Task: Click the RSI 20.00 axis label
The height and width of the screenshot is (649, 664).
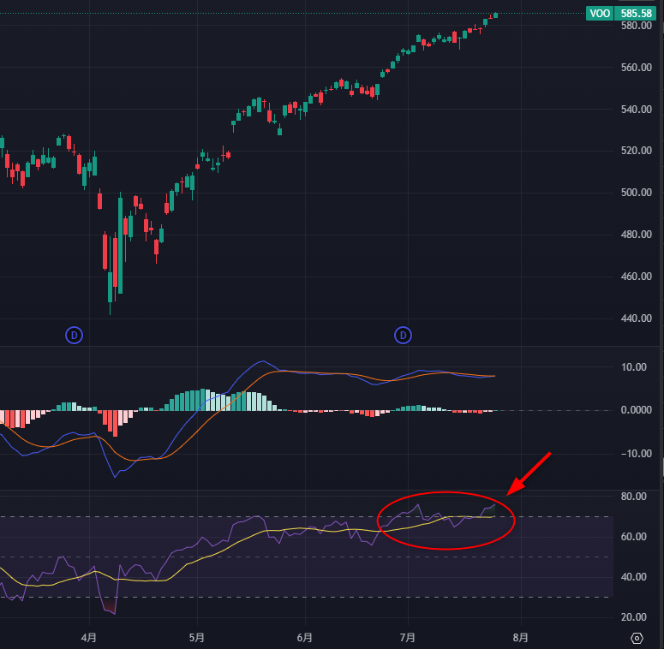Action: [633, 616]
